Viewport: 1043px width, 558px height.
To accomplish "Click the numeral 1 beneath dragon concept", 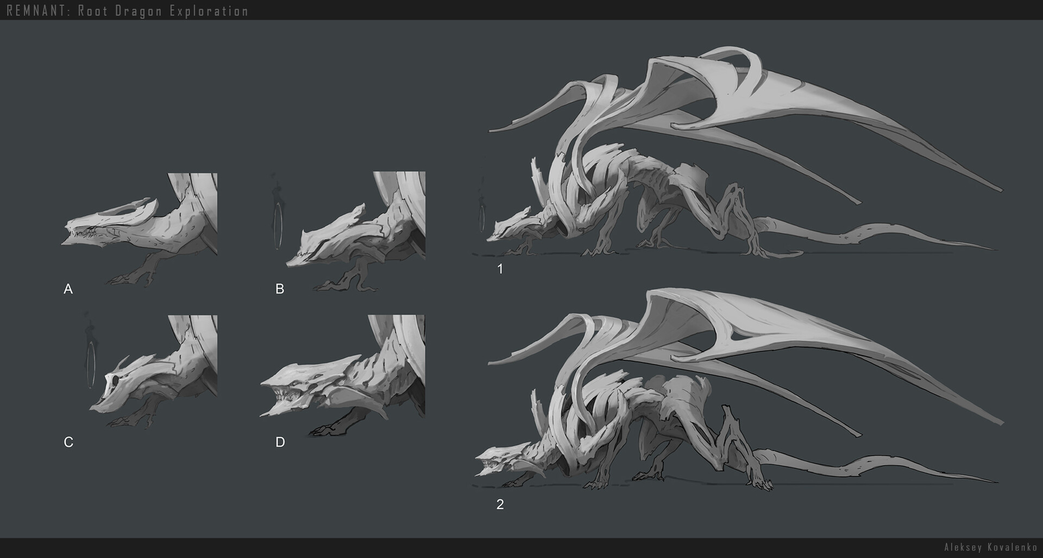I will click(500, 267).
